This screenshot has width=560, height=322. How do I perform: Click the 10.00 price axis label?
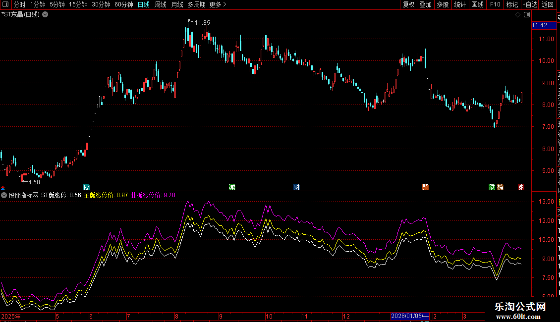pyautogui.click(x=546, y=61)
